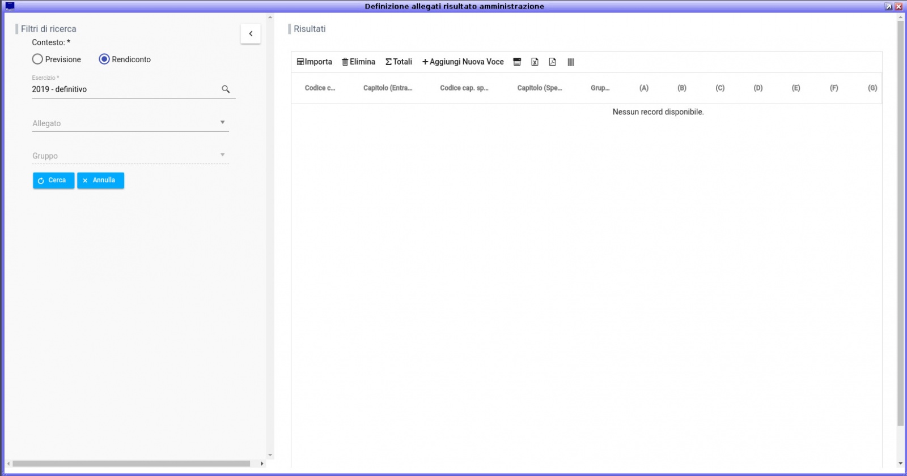907x476 pixels.
Task: Click Aggiungi Nuova Voce
Action: coord(463,62)
